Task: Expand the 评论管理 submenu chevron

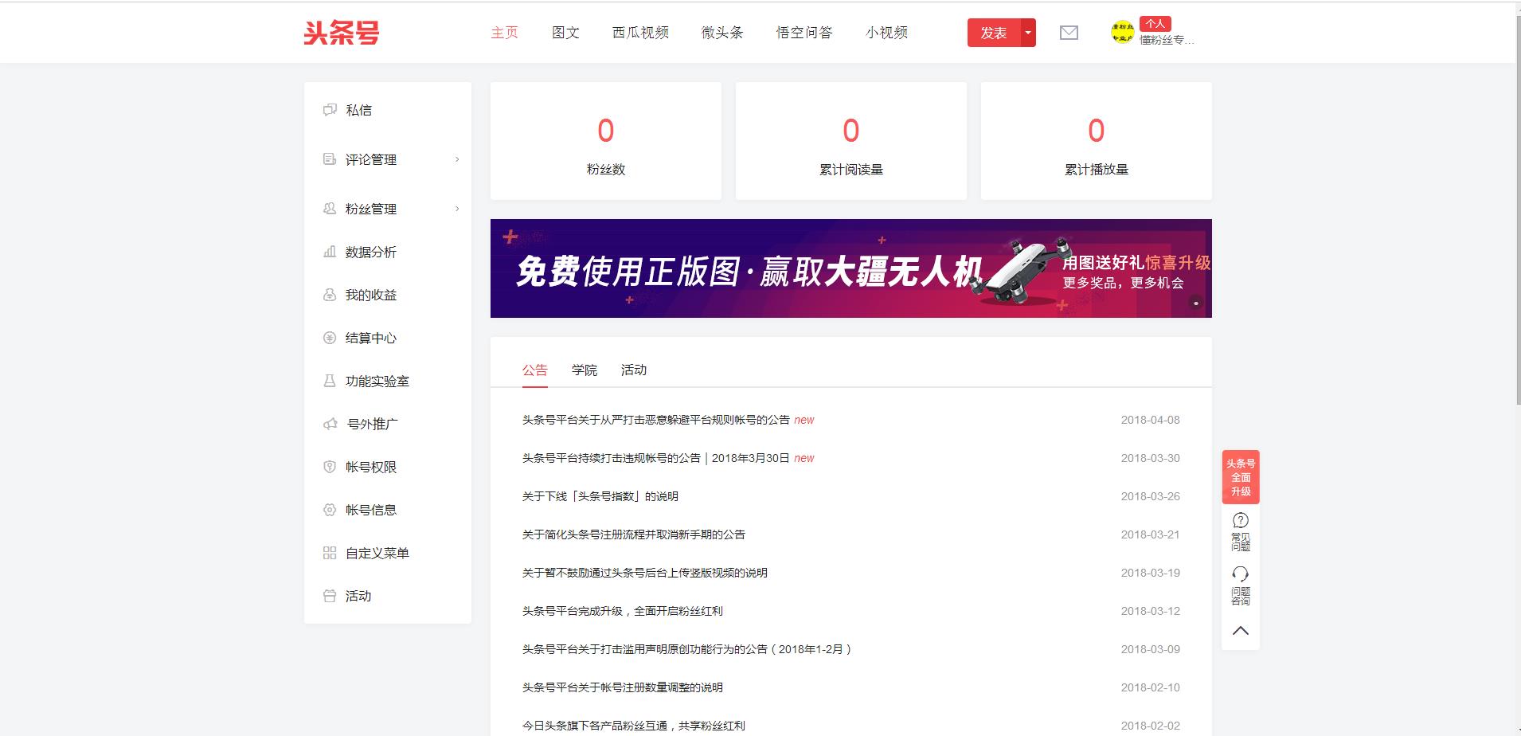Action: pos(457,159)
